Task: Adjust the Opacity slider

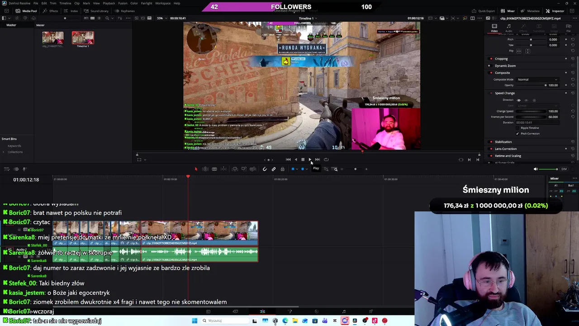Action: coord(531,85)
